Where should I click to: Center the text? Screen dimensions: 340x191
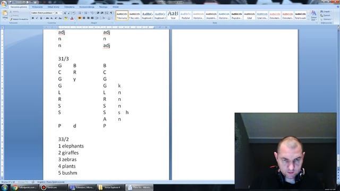84,18
